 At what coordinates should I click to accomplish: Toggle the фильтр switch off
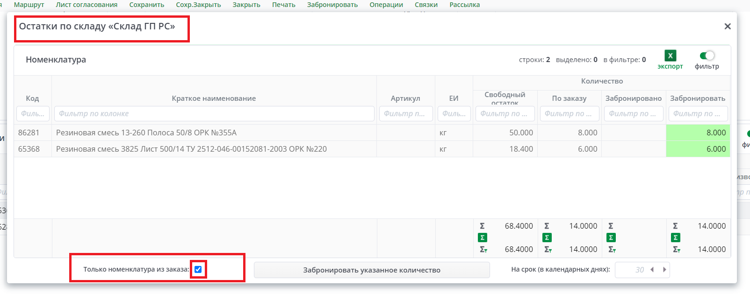707,56
